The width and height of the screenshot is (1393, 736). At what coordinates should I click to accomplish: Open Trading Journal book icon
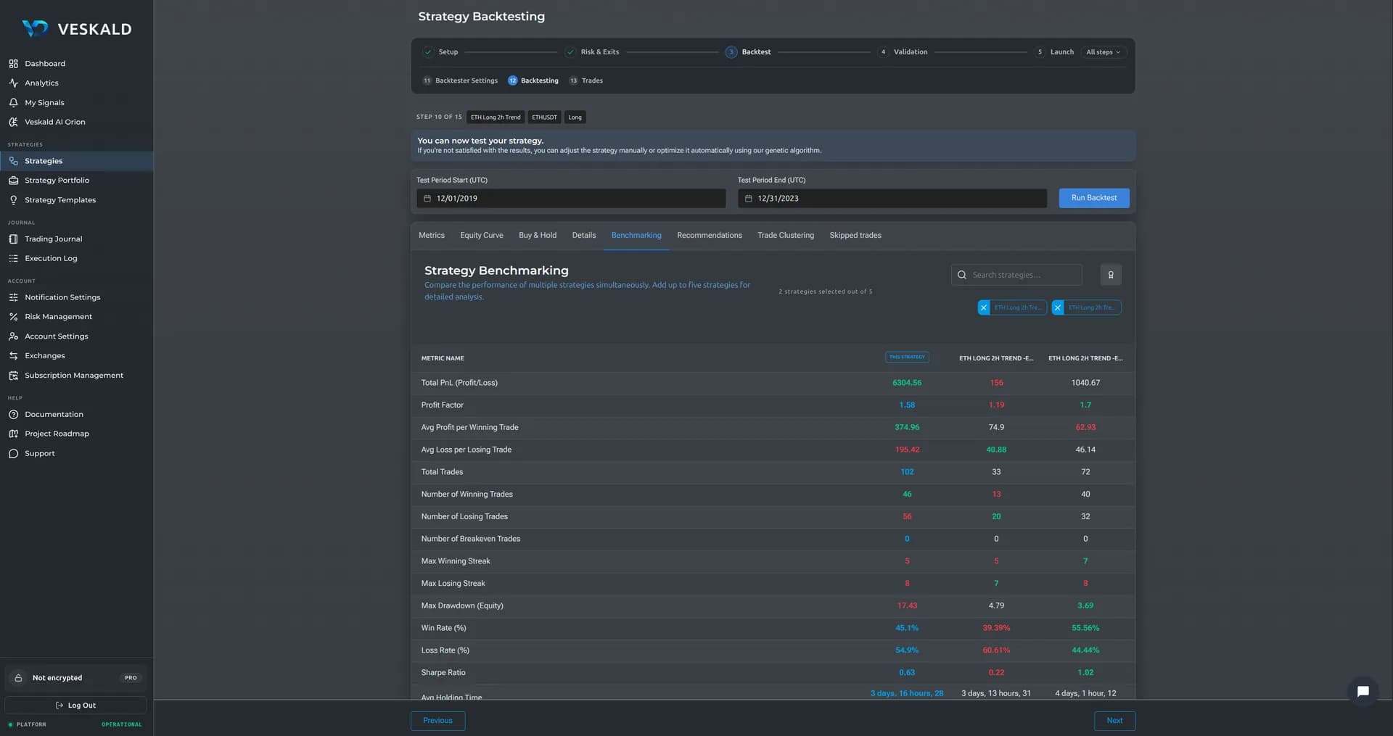[13, 239]
